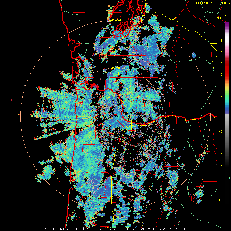Image resolution: width=231 pixels, height=231 pixels.
Task: Select the -7 value on the scale
Action: click(x=220, y=188)
